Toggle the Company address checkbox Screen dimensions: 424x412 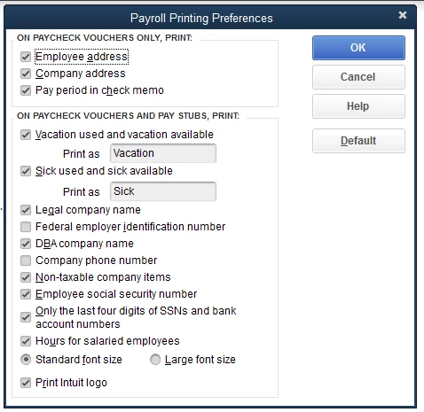[x=26, y=74]
